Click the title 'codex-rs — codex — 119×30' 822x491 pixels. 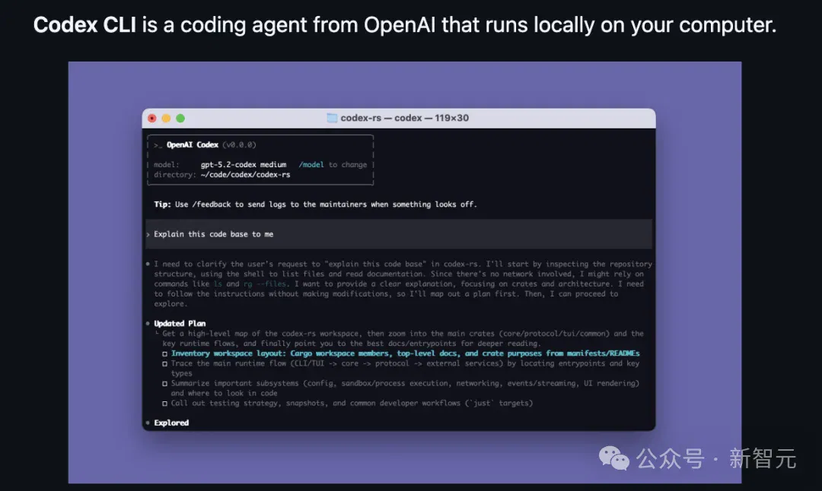click(405, 118)
